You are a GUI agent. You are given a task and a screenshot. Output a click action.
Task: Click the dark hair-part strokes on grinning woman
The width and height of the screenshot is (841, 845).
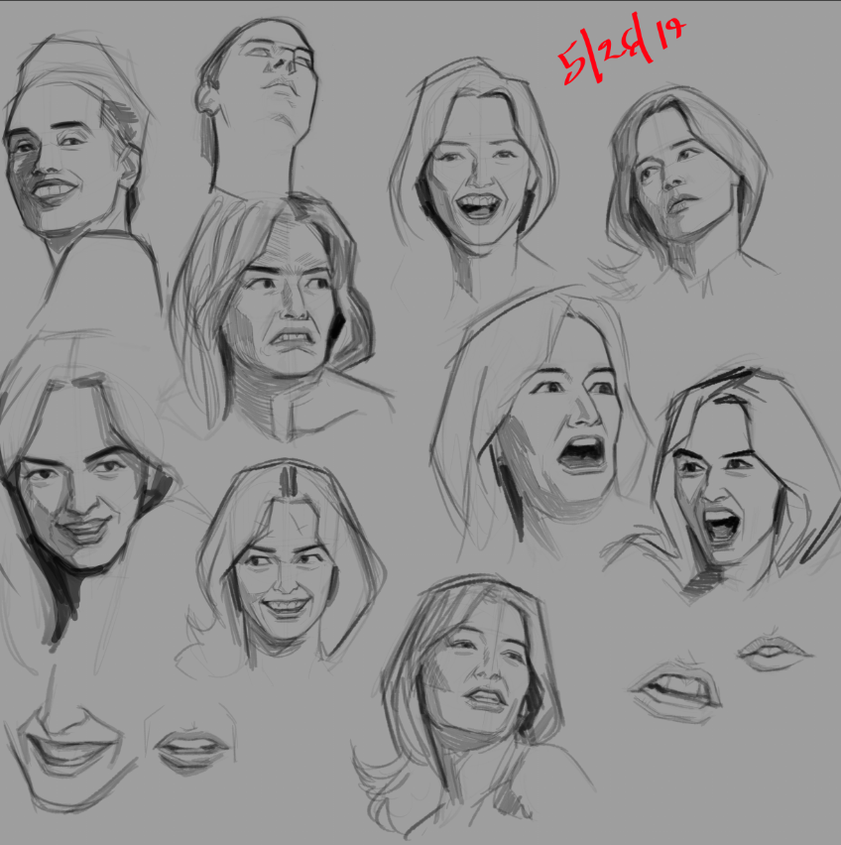click(289, 481)
